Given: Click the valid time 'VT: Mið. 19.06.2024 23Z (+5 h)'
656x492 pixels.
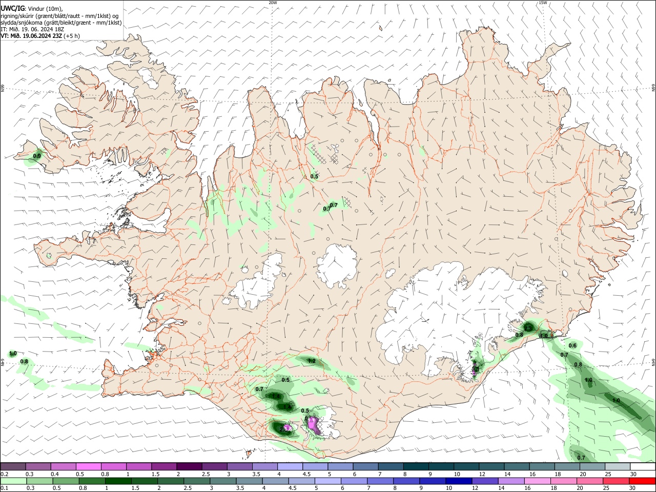Looking at the screenshot, I should (40, 36).
